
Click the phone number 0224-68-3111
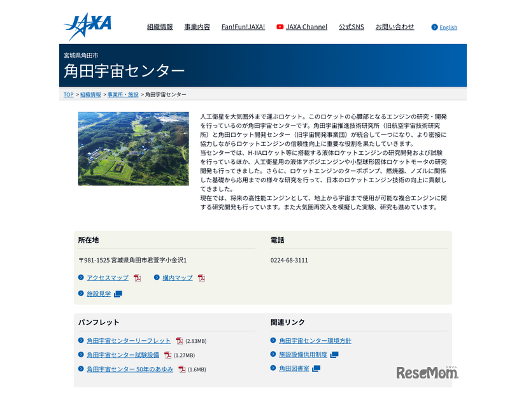point(289,261)
